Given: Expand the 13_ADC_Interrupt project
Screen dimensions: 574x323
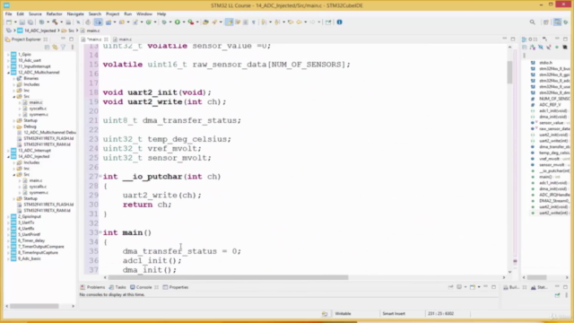Looking at the screenshot, I should tap(8, 151).
